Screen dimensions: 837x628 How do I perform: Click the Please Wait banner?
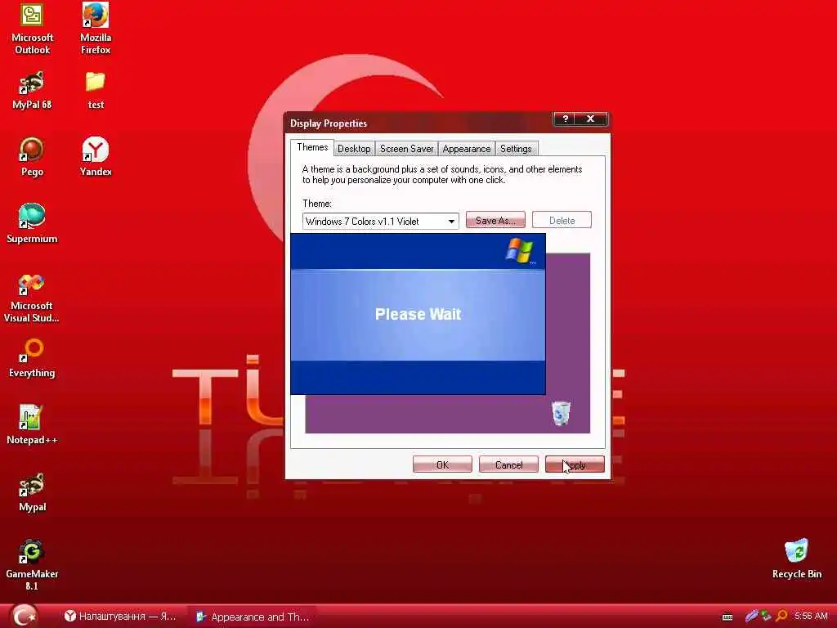(418, 314)
